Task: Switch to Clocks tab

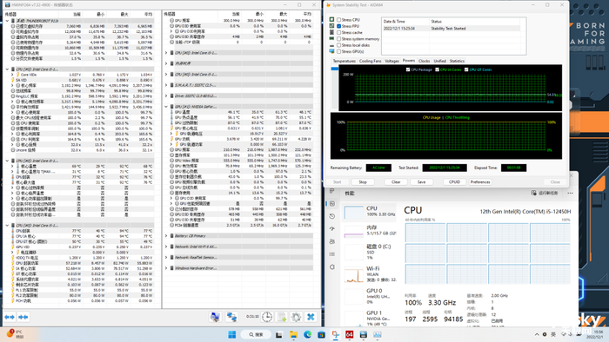Action: point(425,61)
